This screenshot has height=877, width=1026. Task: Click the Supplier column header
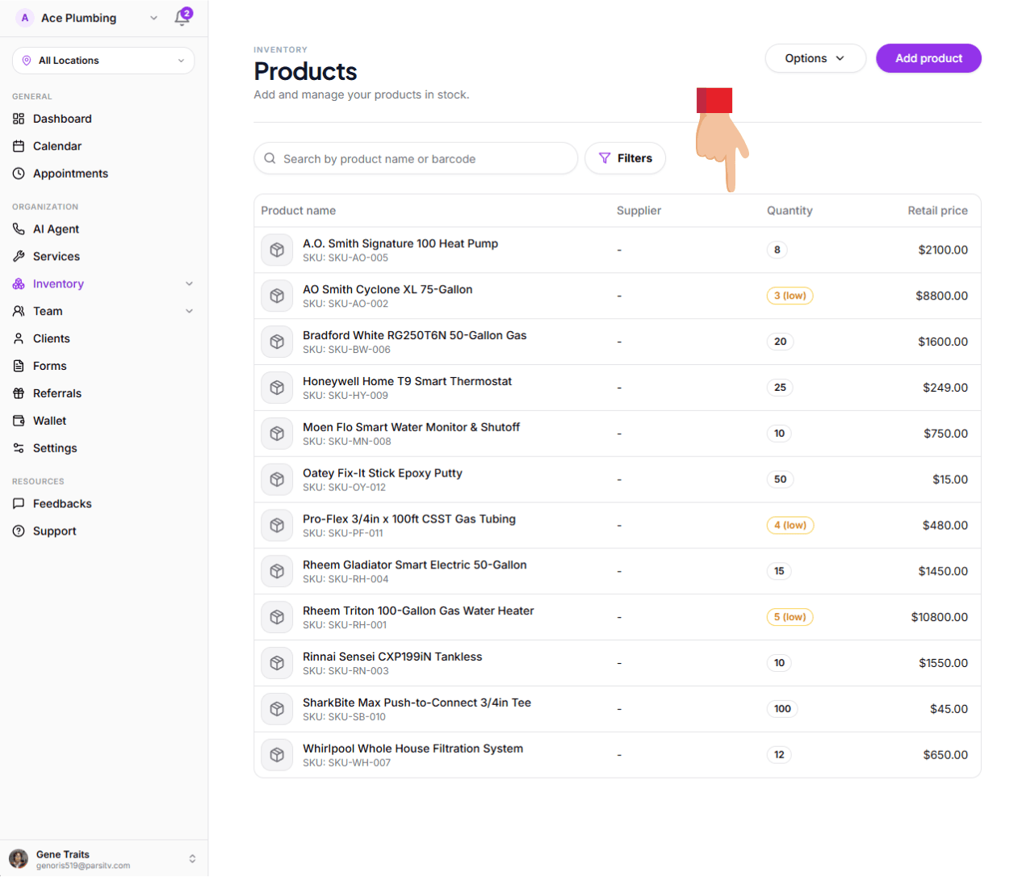click(639, 211)
